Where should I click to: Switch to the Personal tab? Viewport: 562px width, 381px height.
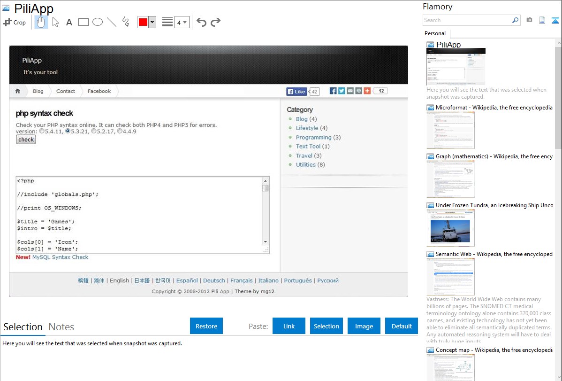tap(435, 33)
